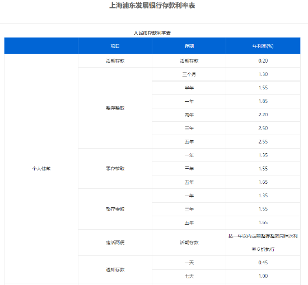Select the 2.55 rate value
Screen dimensions: 308x285
pos(263,142)
